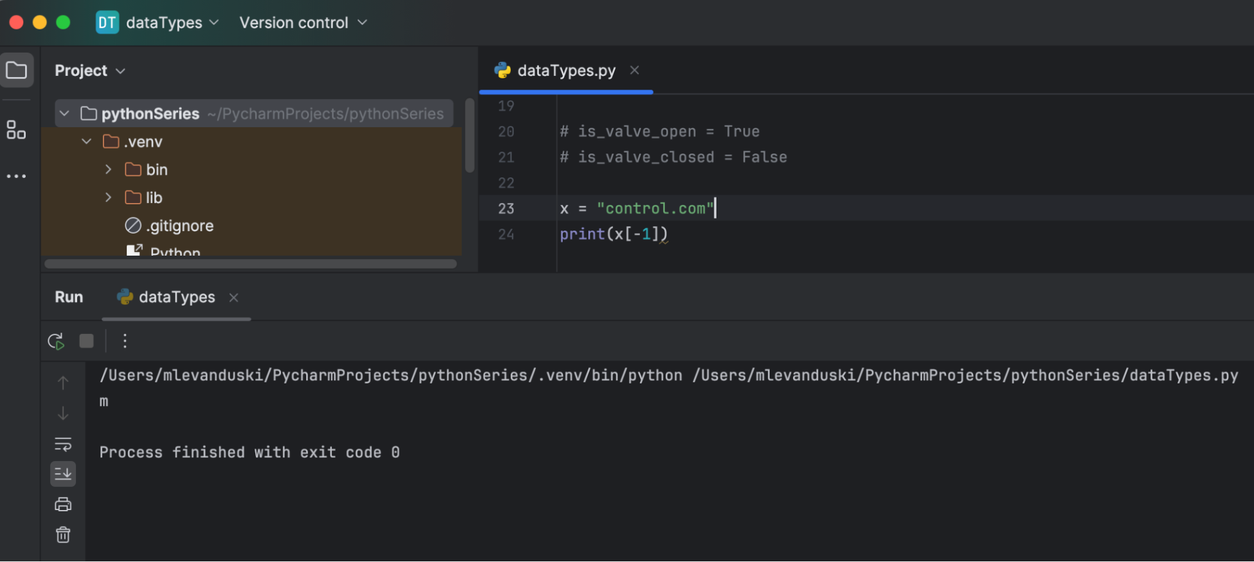The width and height of the screenshot is (1254, 562).
Task: Show more tool windows ellipsis
Action: [16, 176]
